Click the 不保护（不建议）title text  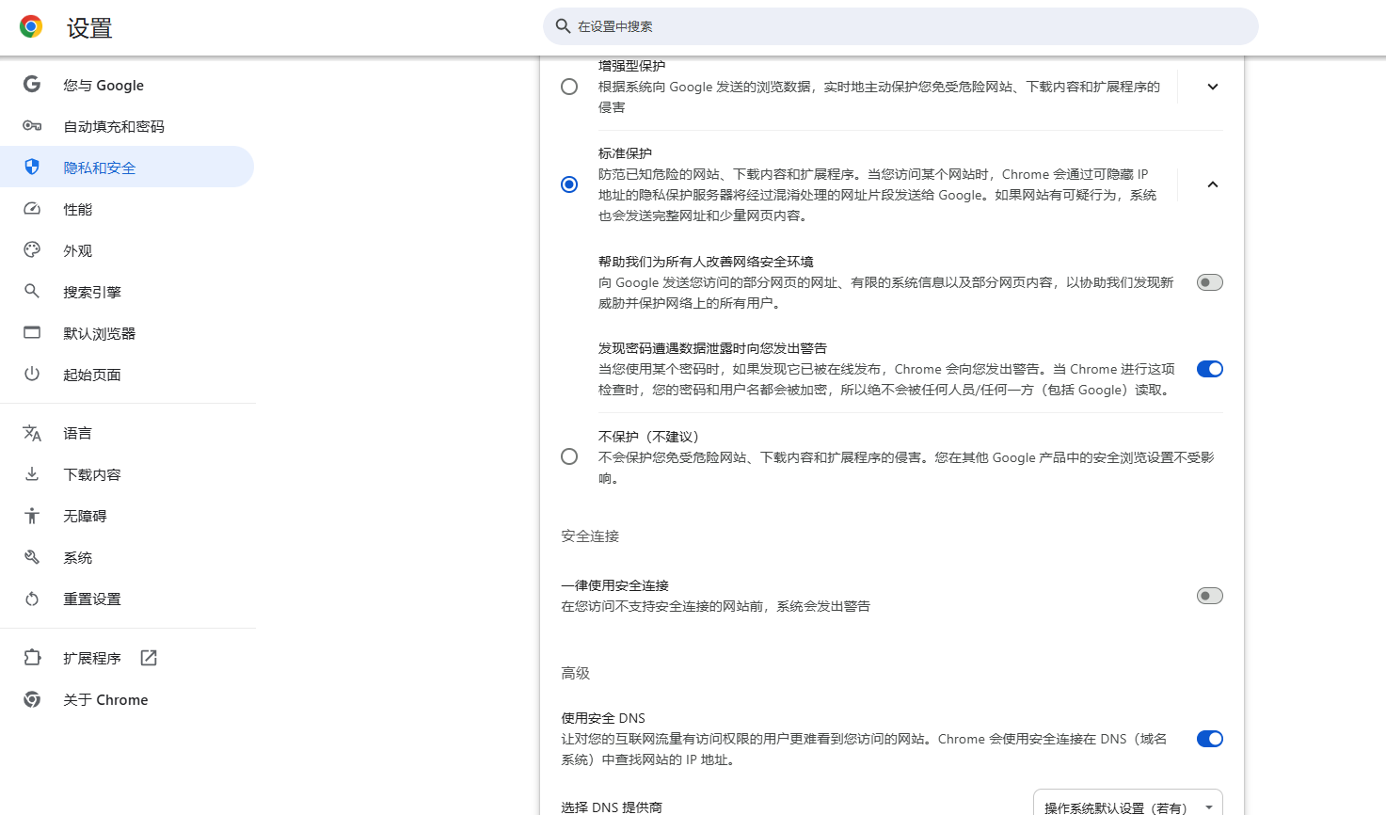649,436
